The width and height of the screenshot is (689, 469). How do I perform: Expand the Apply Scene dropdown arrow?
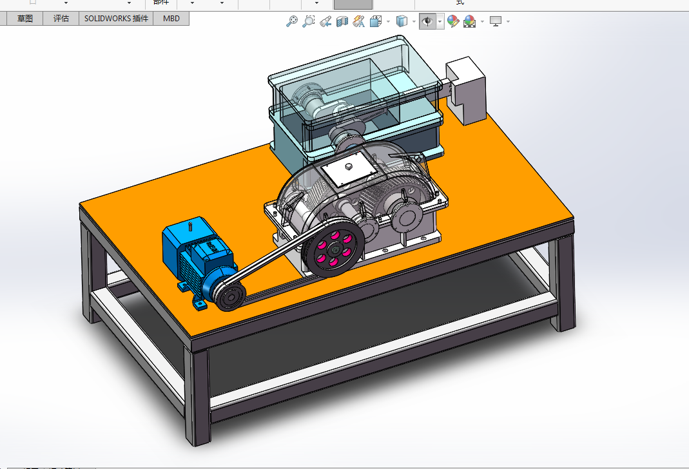click(483, 21)
